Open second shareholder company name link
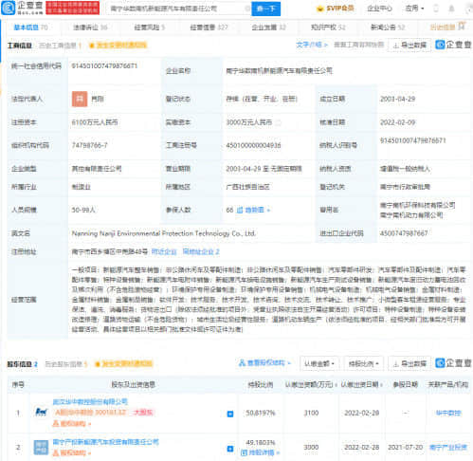Screen dimensions: 473x461 tap(105, 442)
